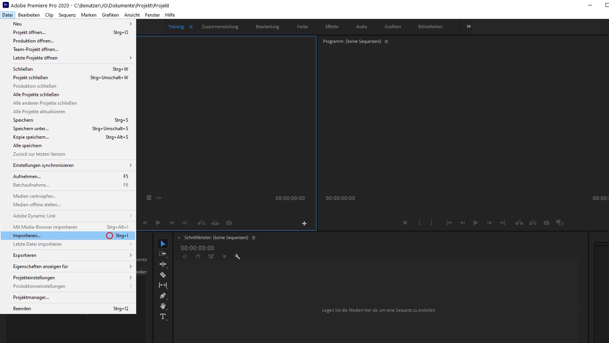Select the Hand tool
This screenshot has width=609, height=343.
[x=163, y=306]
